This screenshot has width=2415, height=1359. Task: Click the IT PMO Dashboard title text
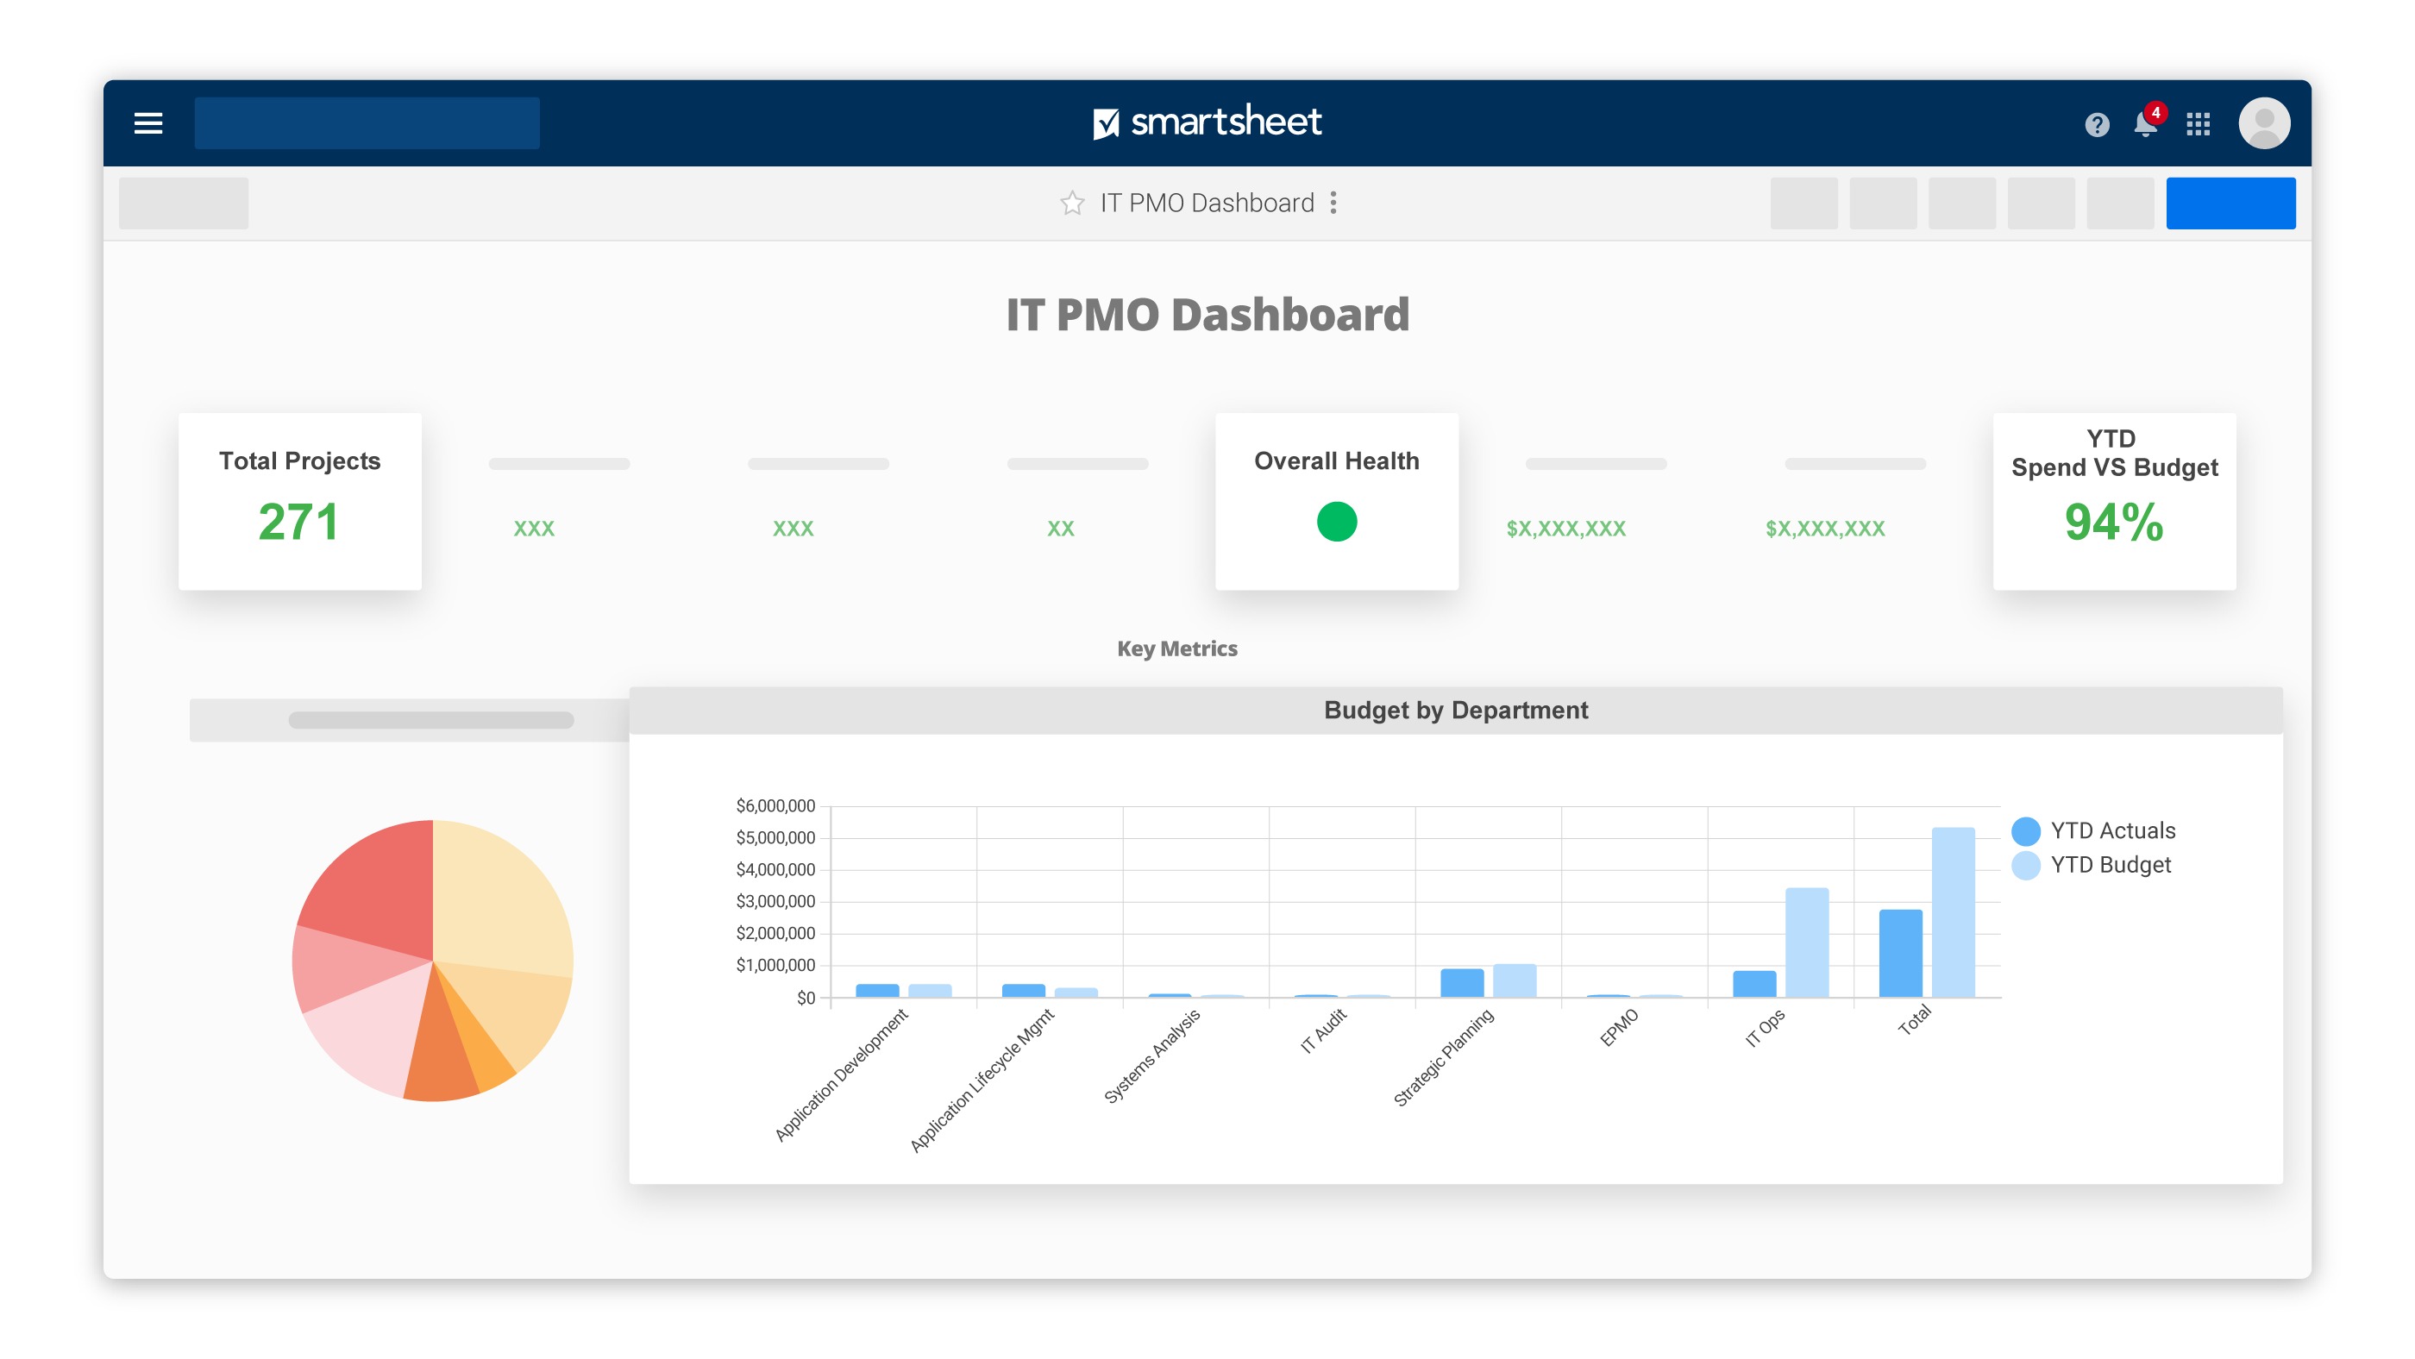pos(1207,314)
